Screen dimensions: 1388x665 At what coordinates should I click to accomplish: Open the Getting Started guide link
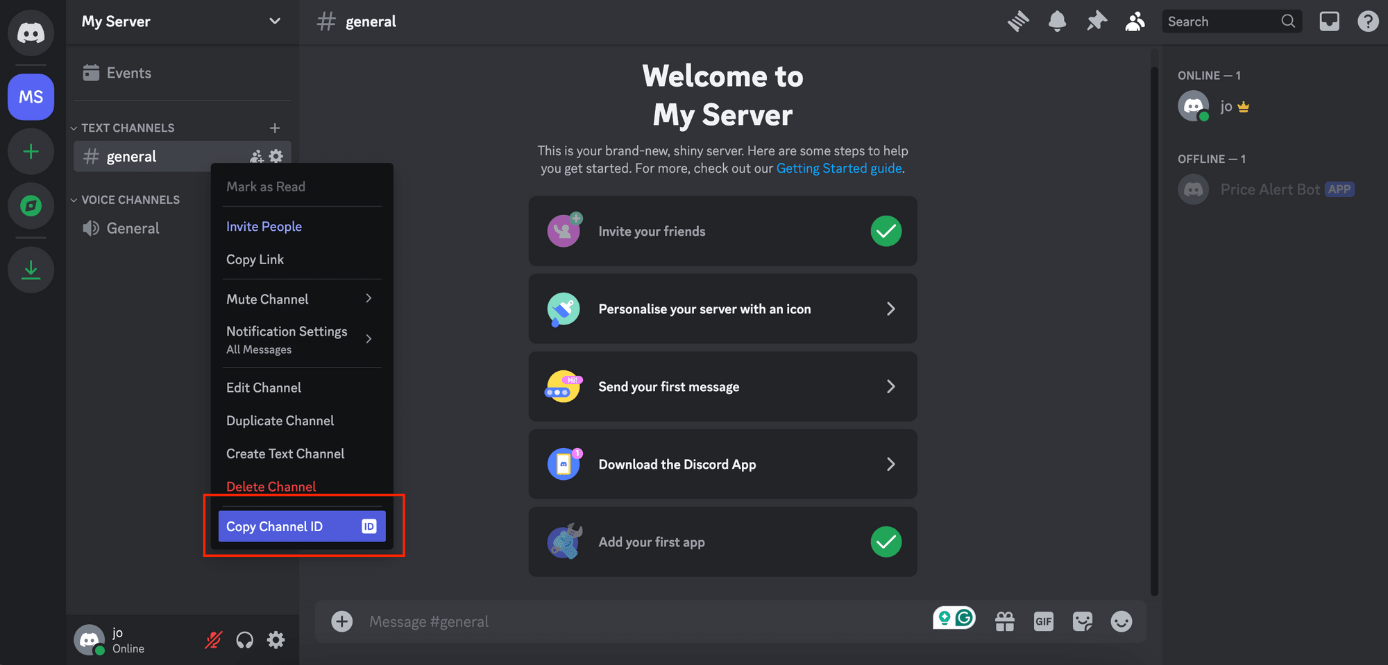tap(839, 168)
